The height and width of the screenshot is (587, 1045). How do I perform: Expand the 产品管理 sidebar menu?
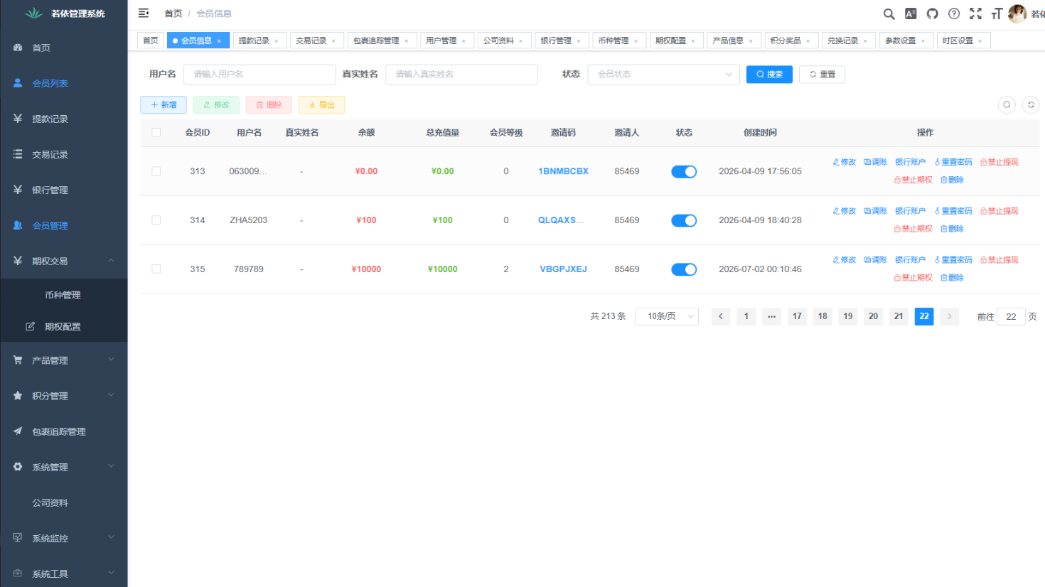coord(64,360)
